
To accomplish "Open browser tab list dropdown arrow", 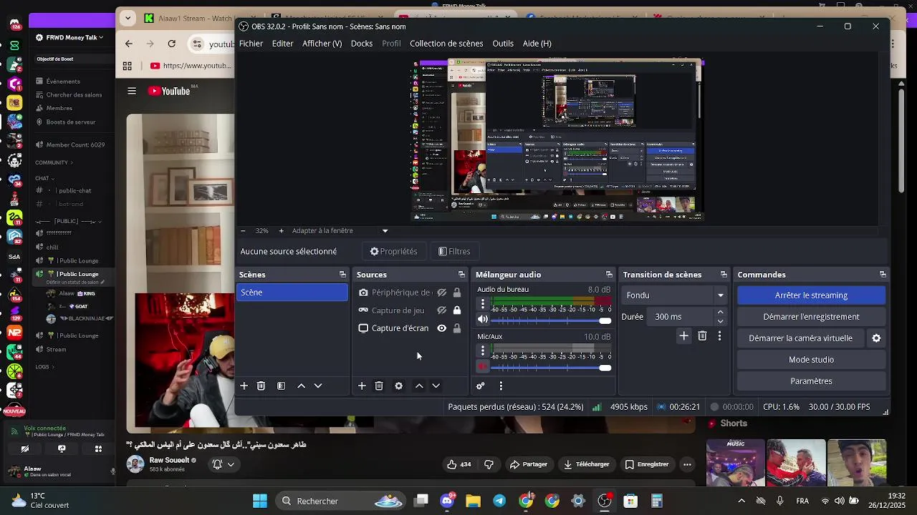I will 128,18.
